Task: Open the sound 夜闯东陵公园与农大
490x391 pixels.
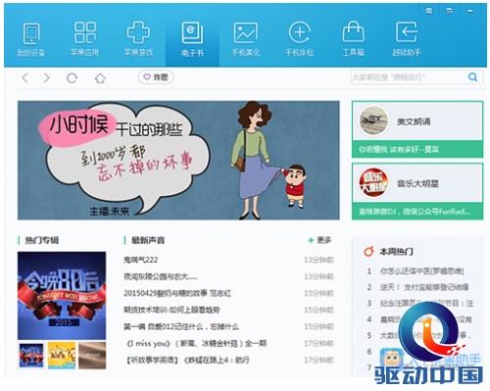Action: click(160, 276)
